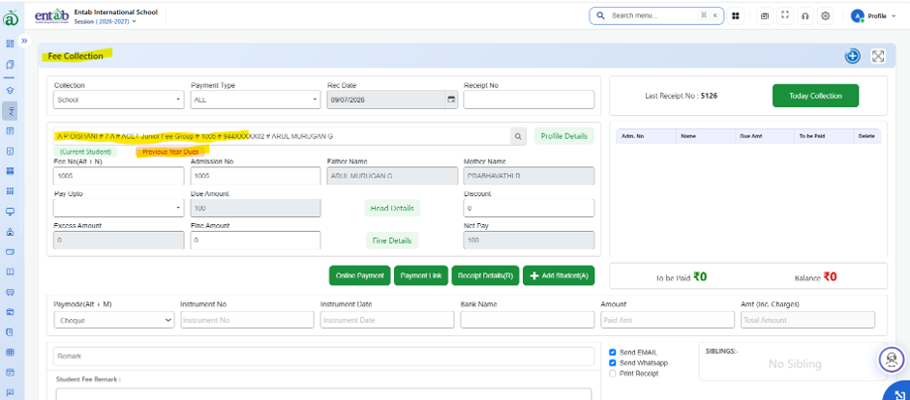Enable the Print Receipt checkbox
The width and height of the screenshot is (910, 400).
[x=612, y=373]
